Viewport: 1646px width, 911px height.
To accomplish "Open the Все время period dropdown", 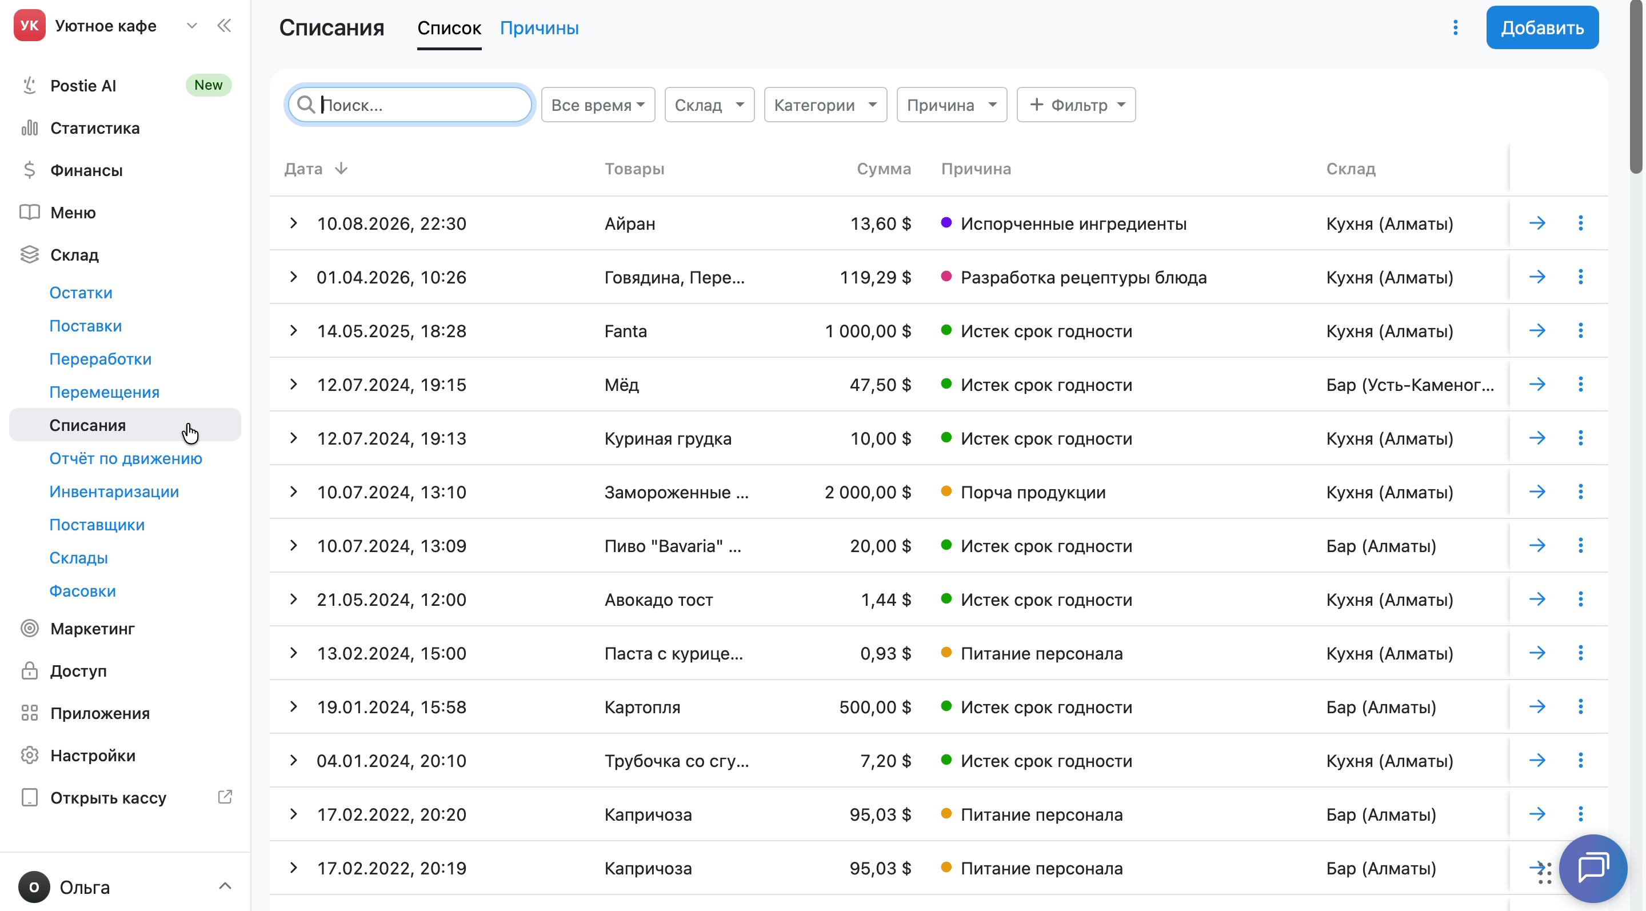I will [598, 105].
